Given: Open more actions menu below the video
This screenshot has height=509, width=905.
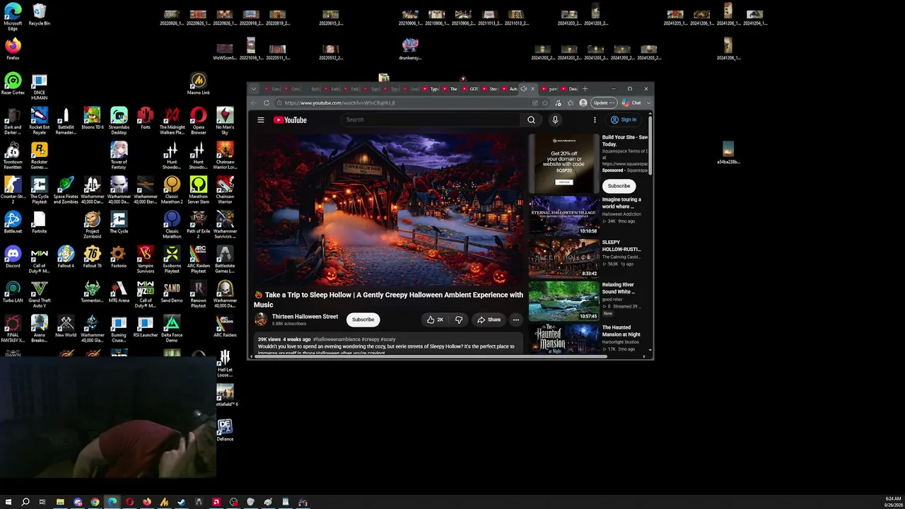Looking at the screenshot, I should [x=516, y=320].
